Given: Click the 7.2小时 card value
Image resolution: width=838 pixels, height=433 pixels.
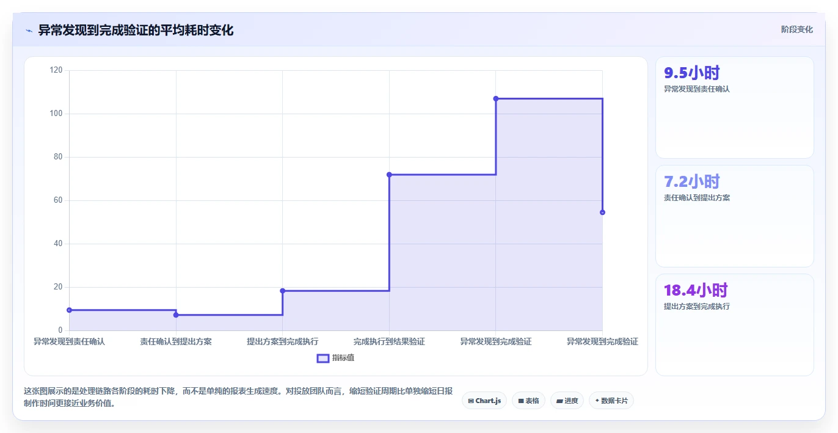Looking at the screenshot, I should 692,181.
